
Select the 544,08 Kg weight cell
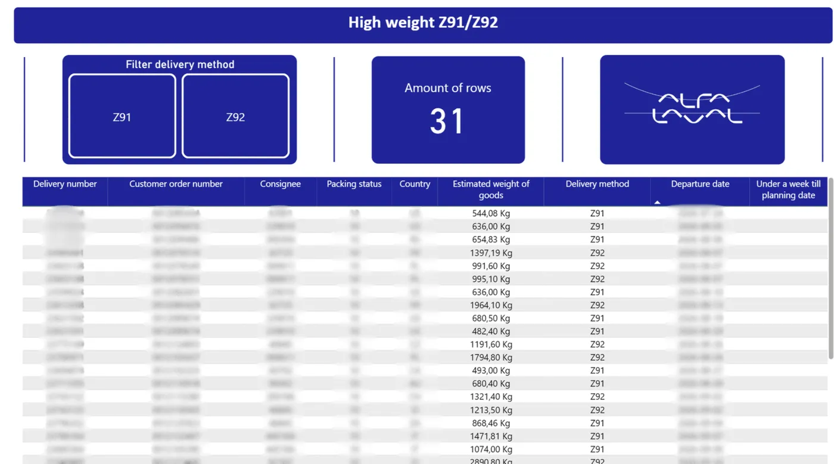491,213
